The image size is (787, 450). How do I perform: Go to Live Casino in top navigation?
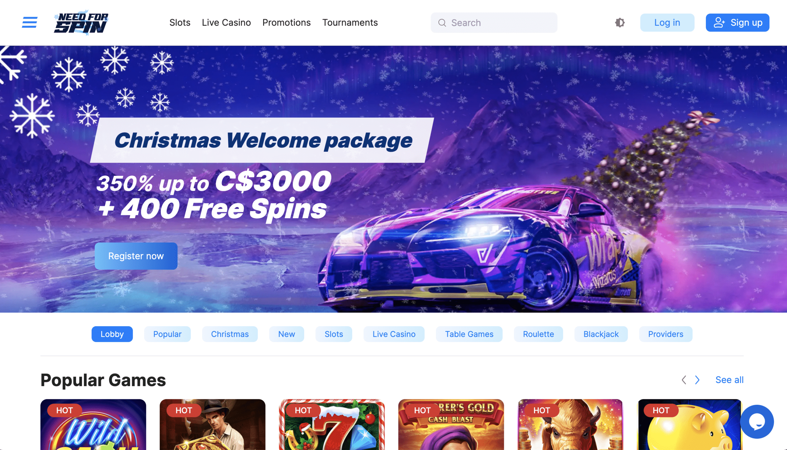click(226, 22)
